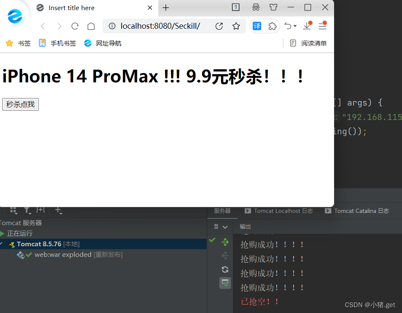Click the tab count icon showing 1
The width and height of the screenshot is (402, 313).
tap(236, 7)
